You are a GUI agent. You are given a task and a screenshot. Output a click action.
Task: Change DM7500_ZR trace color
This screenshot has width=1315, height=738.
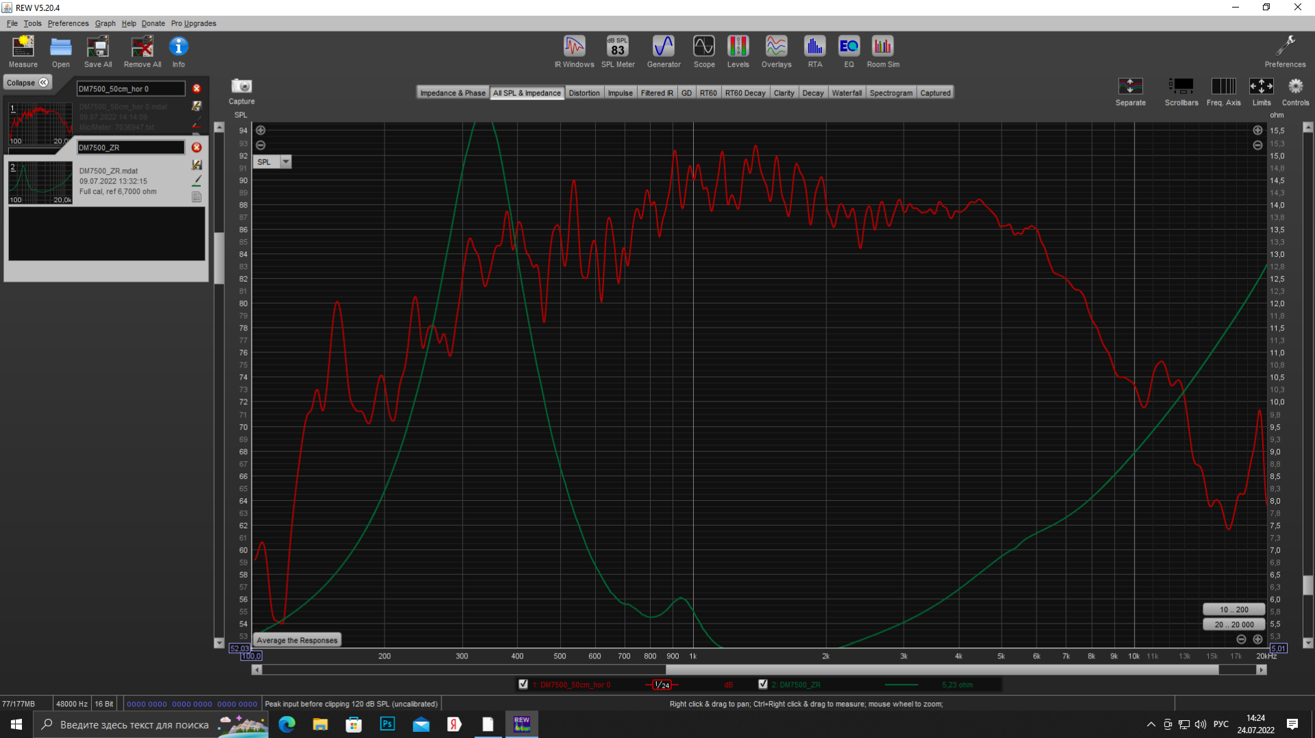[197, 180]
